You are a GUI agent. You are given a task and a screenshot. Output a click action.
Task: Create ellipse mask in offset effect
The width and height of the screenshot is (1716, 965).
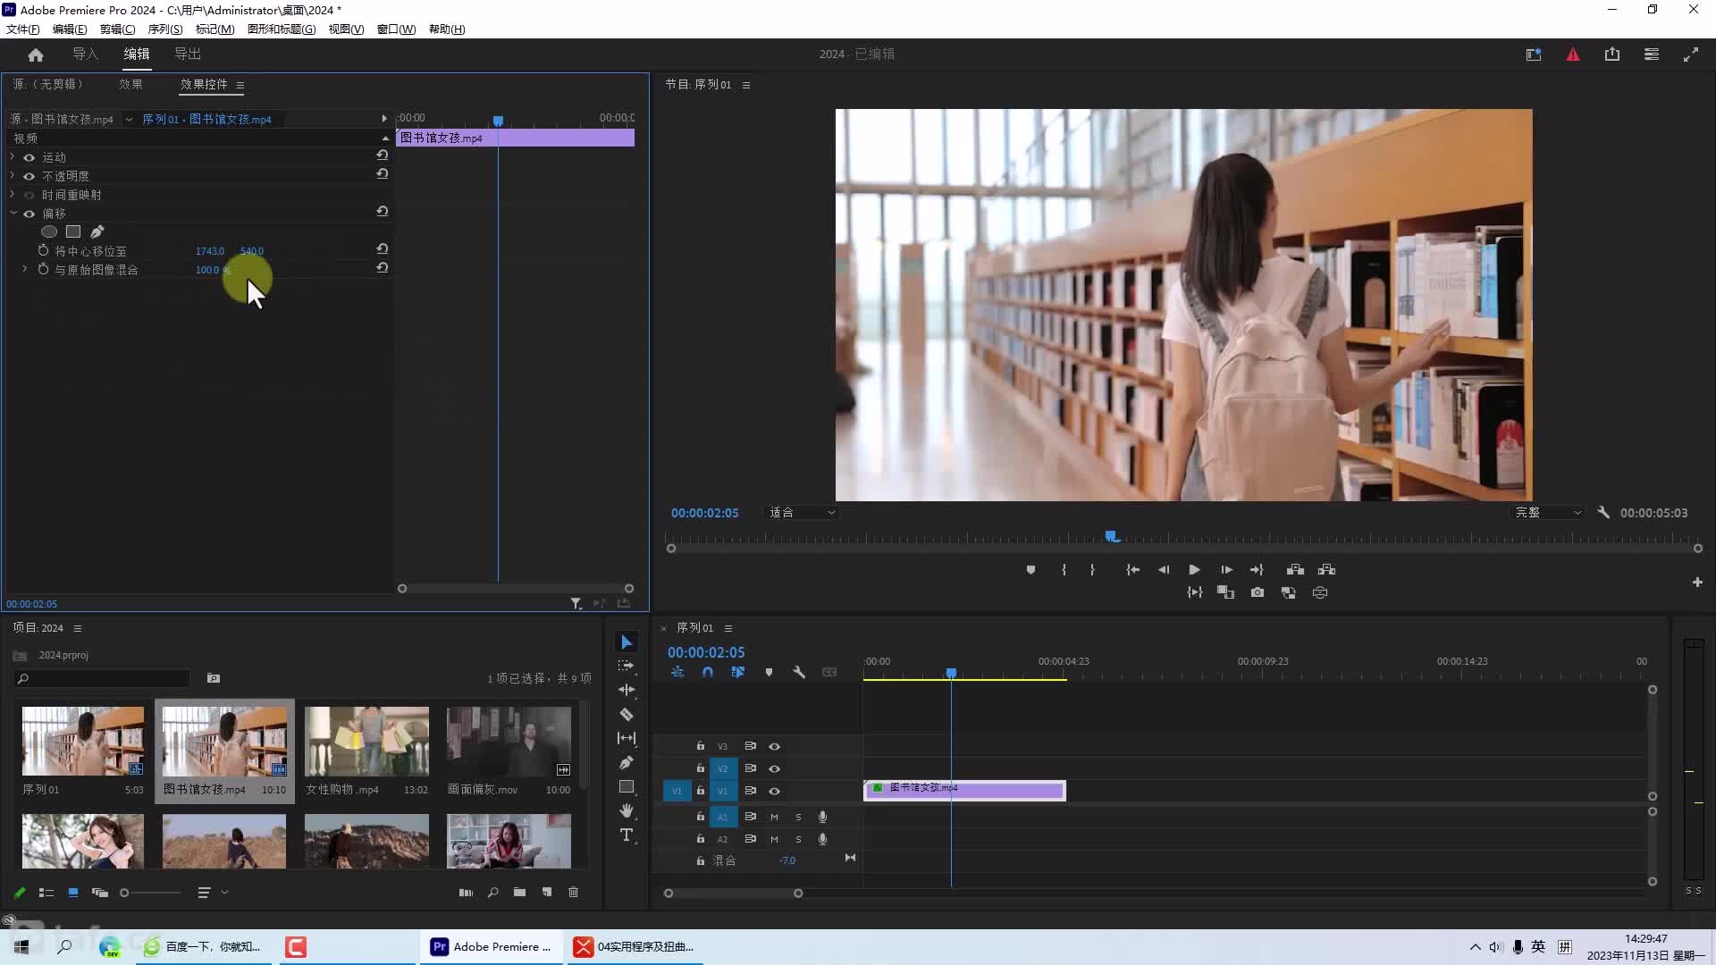[x=49, y=231]
